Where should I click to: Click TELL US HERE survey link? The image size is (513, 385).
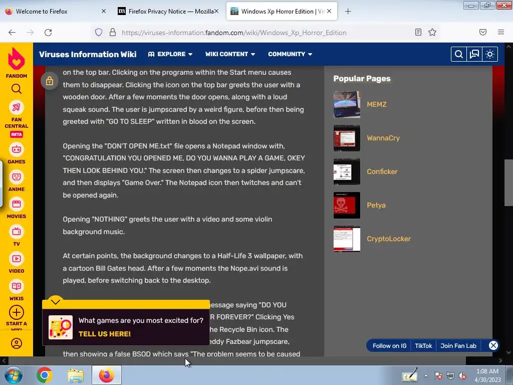point(104,334)
